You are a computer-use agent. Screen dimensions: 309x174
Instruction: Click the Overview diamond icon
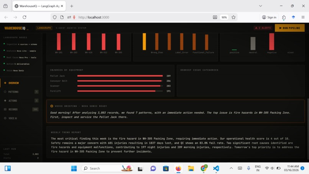click(x=5, y=83)
